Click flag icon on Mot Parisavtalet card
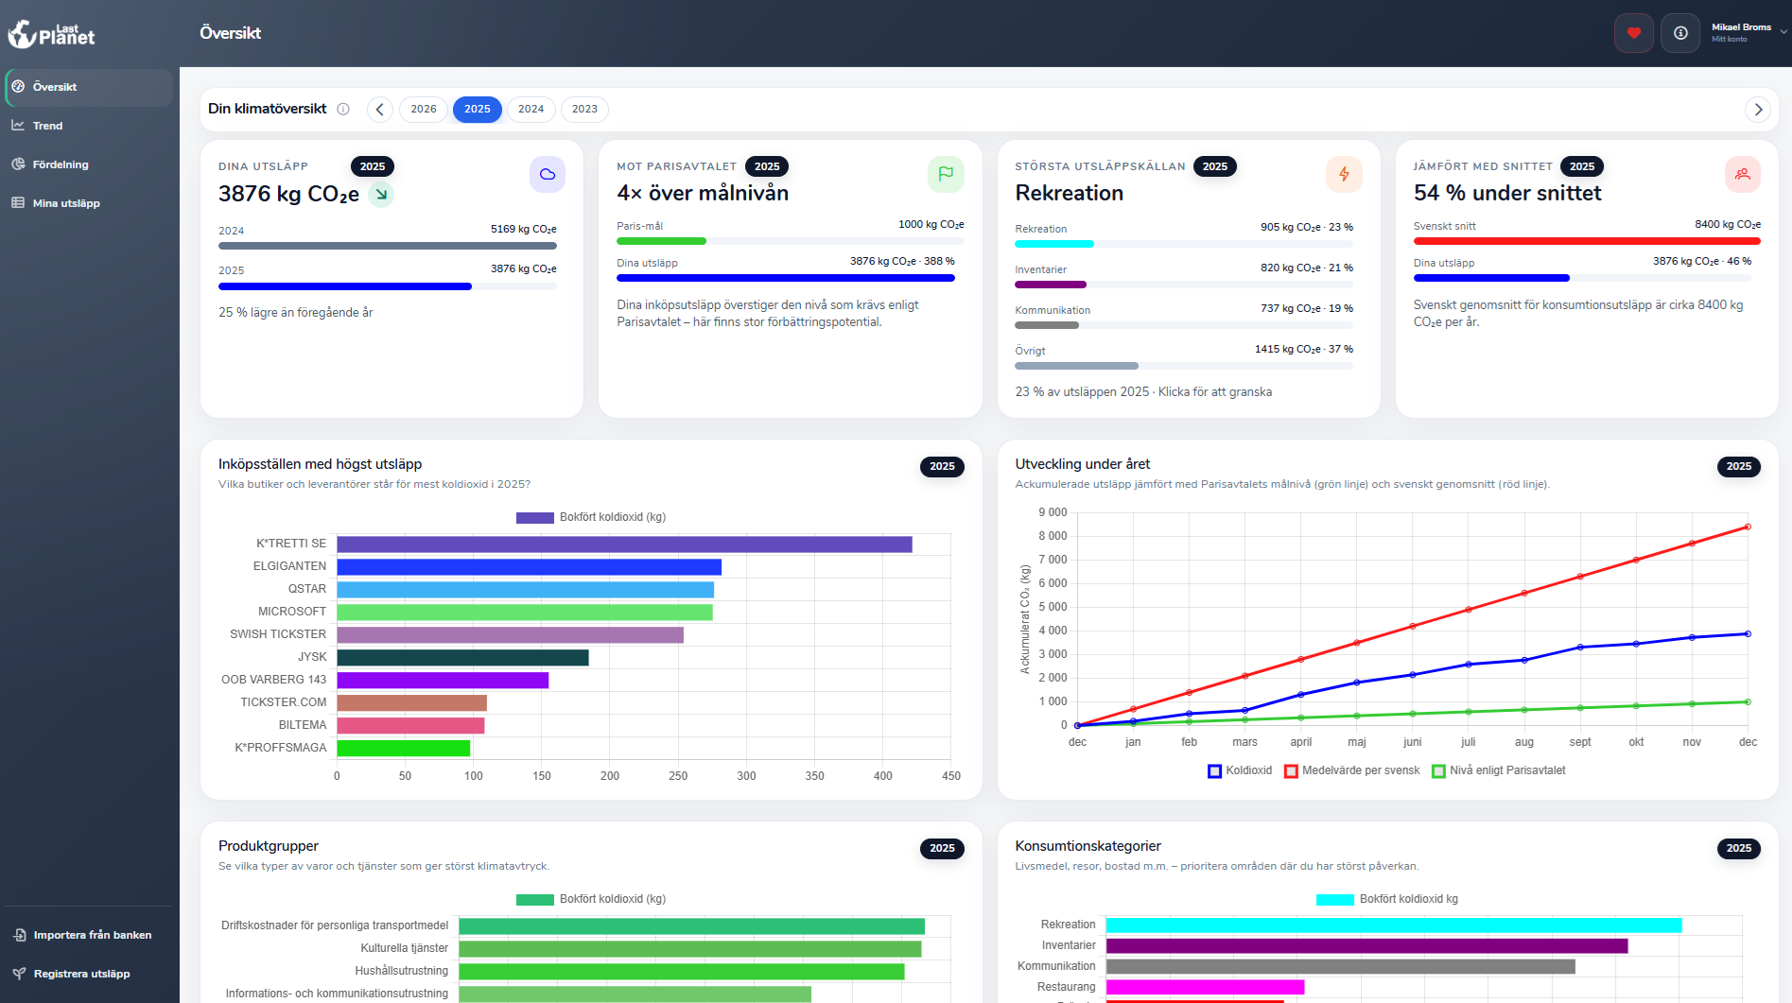 pos(946,174)
